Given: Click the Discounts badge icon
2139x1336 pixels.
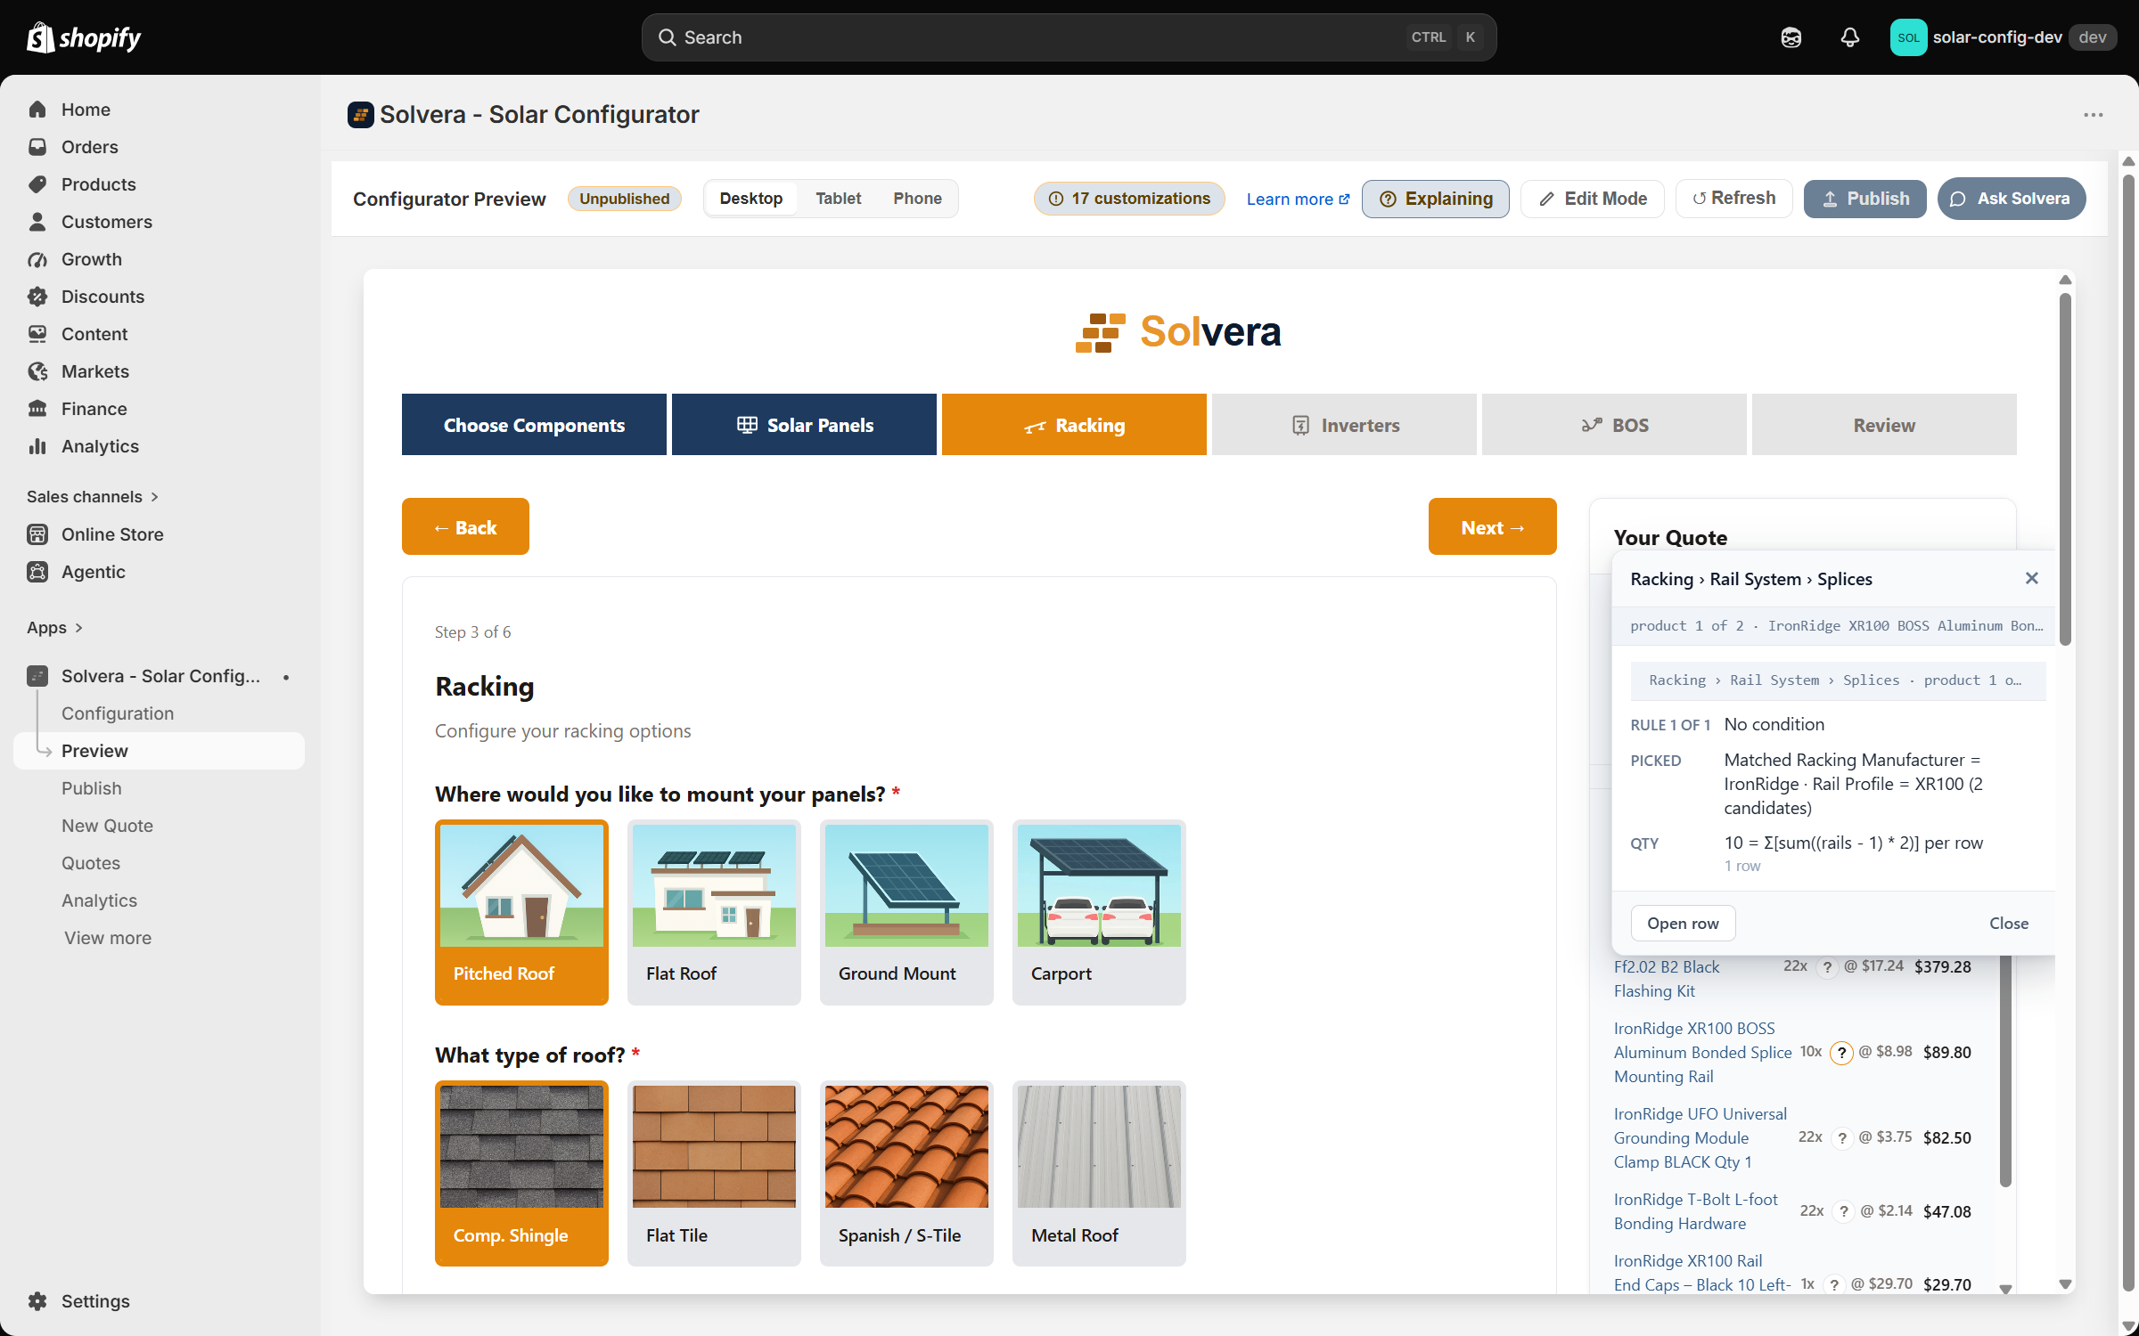Looking at the screenshot, I should click(x=37, y=297).
